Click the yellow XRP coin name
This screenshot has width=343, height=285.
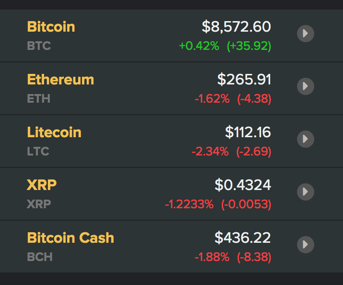(x=42, y=185)
